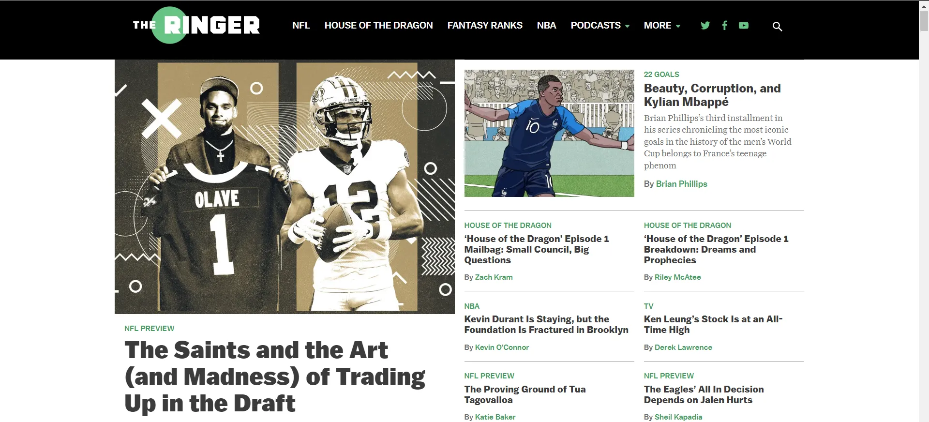The image size is (929, 422).
Task: Open Ken Leung's Stock article
Action: [x=713, y=324]
